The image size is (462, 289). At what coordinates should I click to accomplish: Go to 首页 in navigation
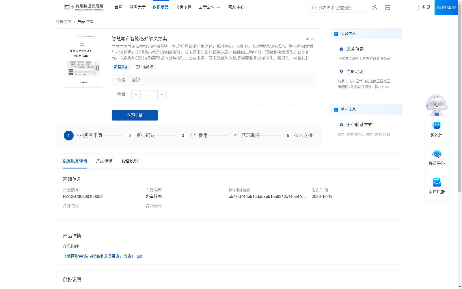(x=118, y=7)
